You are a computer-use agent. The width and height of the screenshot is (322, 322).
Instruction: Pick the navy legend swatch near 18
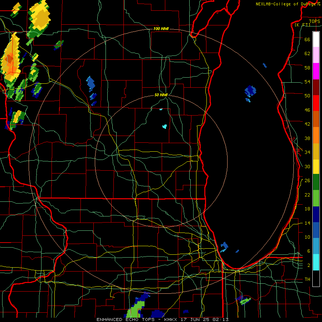[316, 214]
